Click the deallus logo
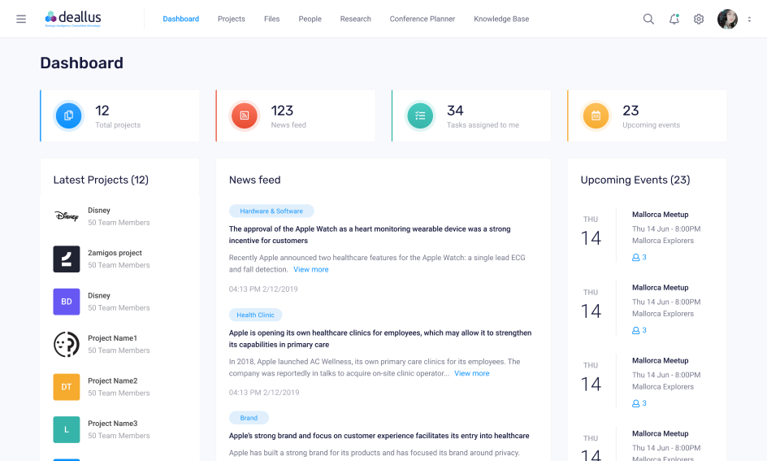 pos(73,18)
